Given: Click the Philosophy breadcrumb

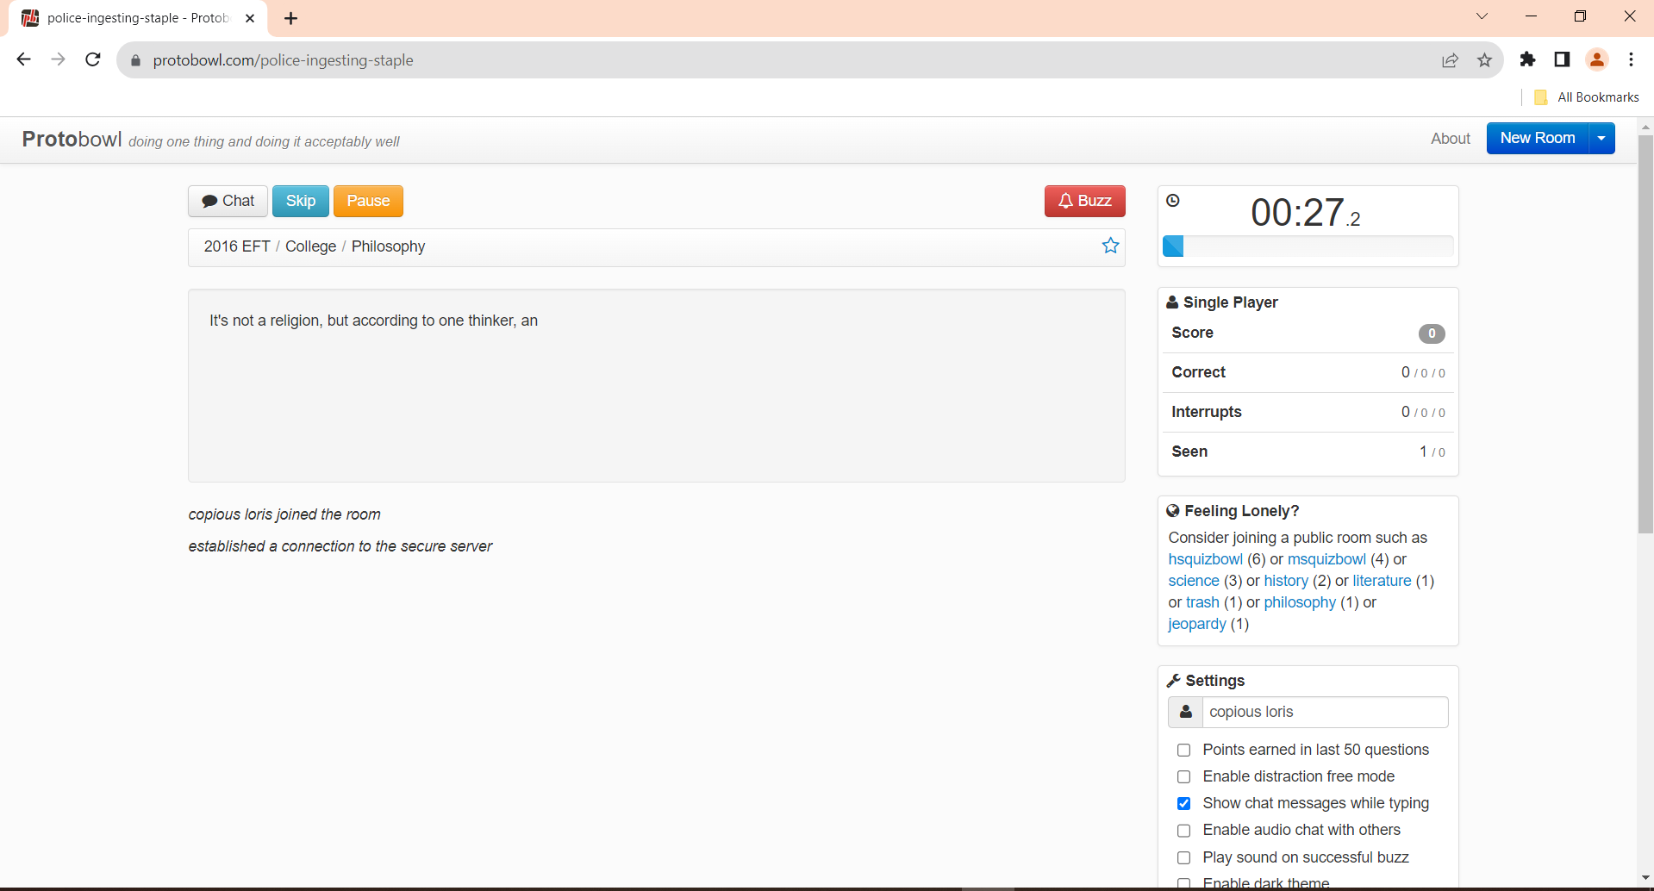Looking at the screenshot, I should click(x=388, y=246).
